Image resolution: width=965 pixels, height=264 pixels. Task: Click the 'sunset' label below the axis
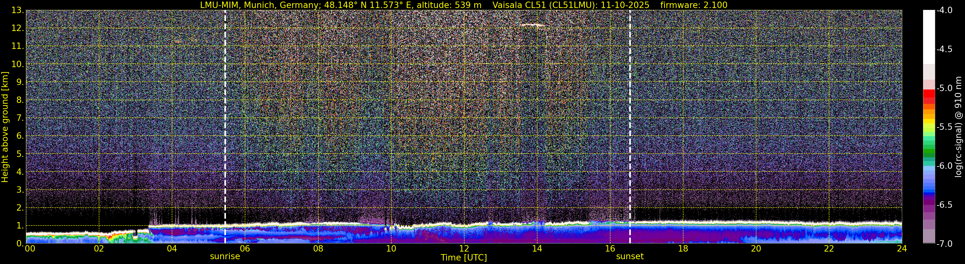pos(630,257)
